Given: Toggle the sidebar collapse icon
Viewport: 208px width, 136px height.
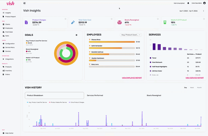Looking at the screenshot, I should tap(24, 3).
